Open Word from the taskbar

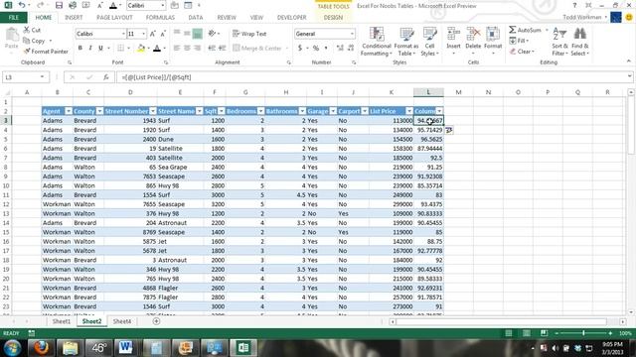(125, 348)
